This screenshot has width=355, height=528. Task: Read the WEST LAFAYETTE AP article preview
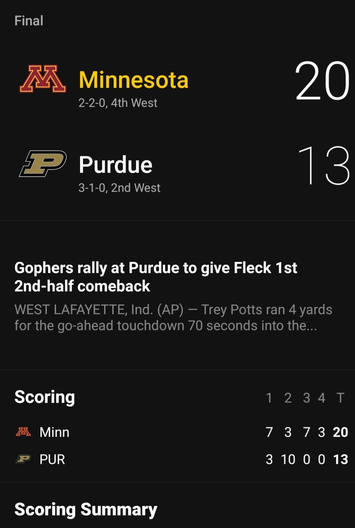click(173, 317)
